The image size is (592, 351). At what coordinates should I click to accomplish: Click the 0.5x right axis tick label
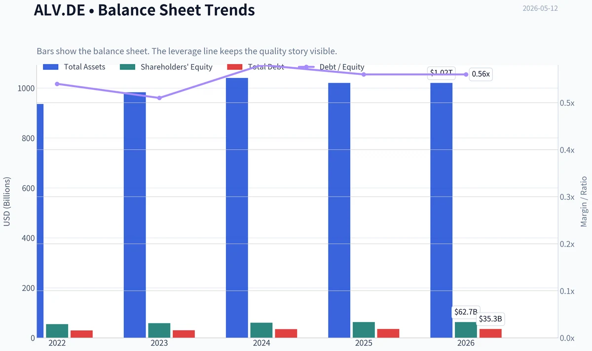[x=568, y=103]
